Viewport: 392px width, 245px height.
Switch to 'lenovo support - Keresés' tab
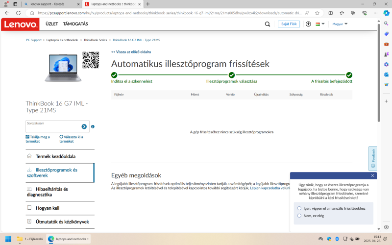[x=52, y=4]
